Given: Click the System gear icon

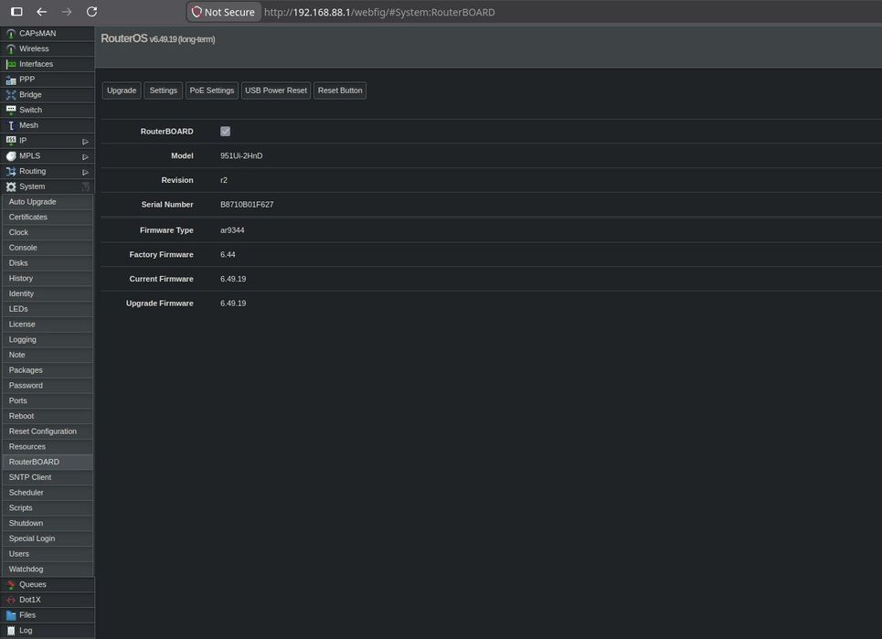Looking at the screenshot, I should coord(11,186).
